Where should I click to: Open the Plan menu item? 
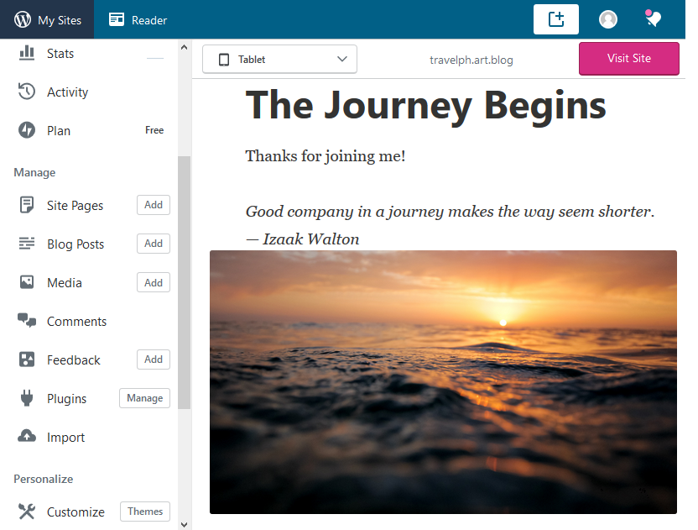click(59, 131)
